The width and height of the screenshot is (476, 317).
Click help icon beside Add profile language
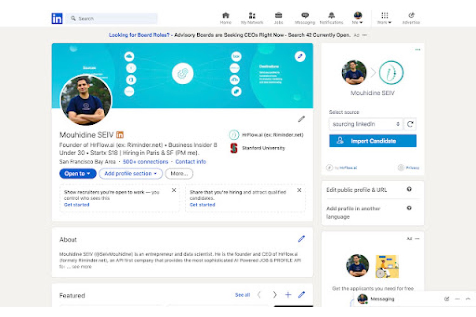(x=409, y=208)
